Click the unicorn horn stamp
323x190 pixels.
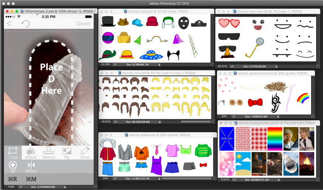(193, 46)
